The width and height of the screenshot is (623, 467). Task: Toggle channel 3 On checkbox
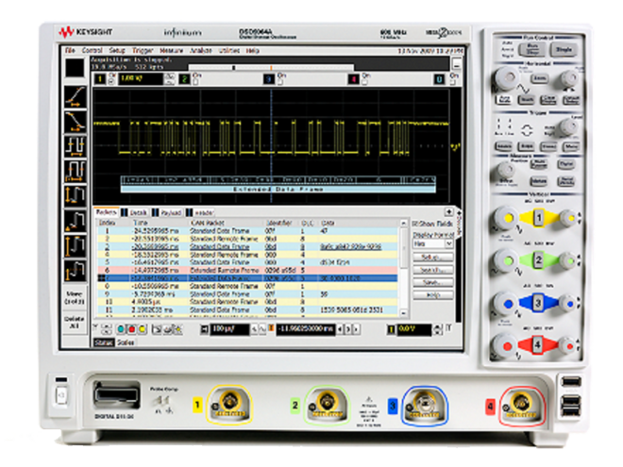280,82
